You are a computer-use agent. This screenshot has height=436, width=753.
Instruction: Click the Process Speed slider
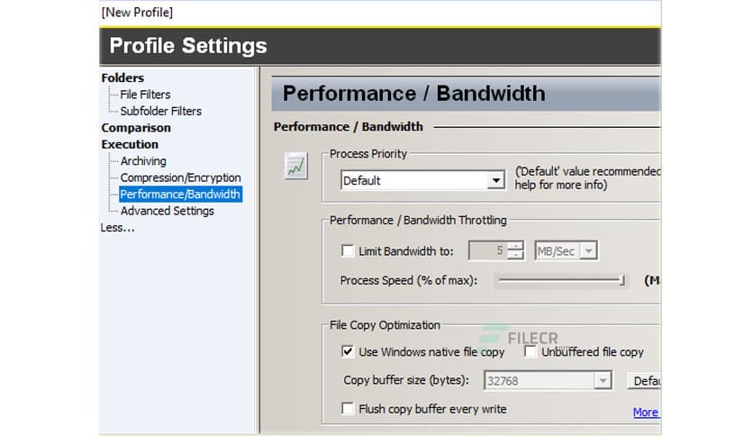point(560,281)
